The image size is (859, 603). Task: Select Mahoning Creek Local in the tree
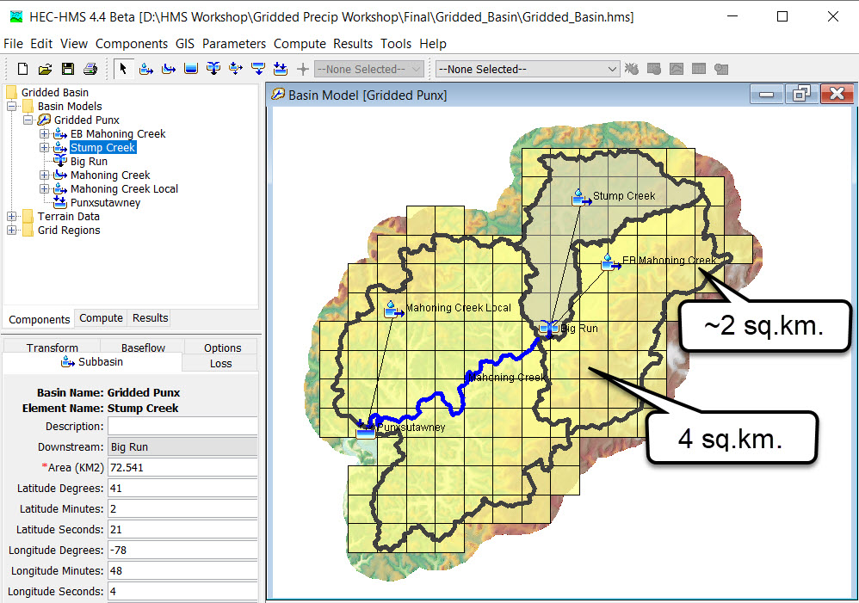click(124, 189)
